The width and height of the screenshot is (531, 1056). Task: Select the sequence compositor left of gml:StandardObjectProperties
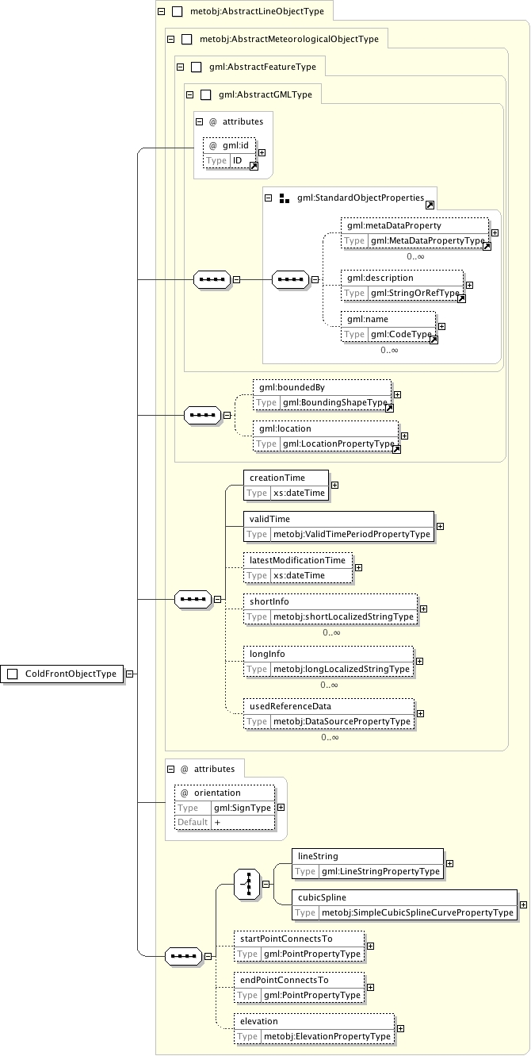coord(213,279)
